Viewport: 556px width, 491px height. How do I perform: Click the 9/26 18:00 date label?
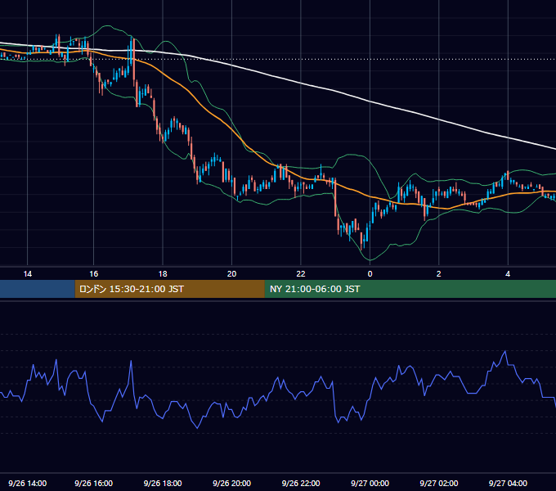(x=163, y=483)
